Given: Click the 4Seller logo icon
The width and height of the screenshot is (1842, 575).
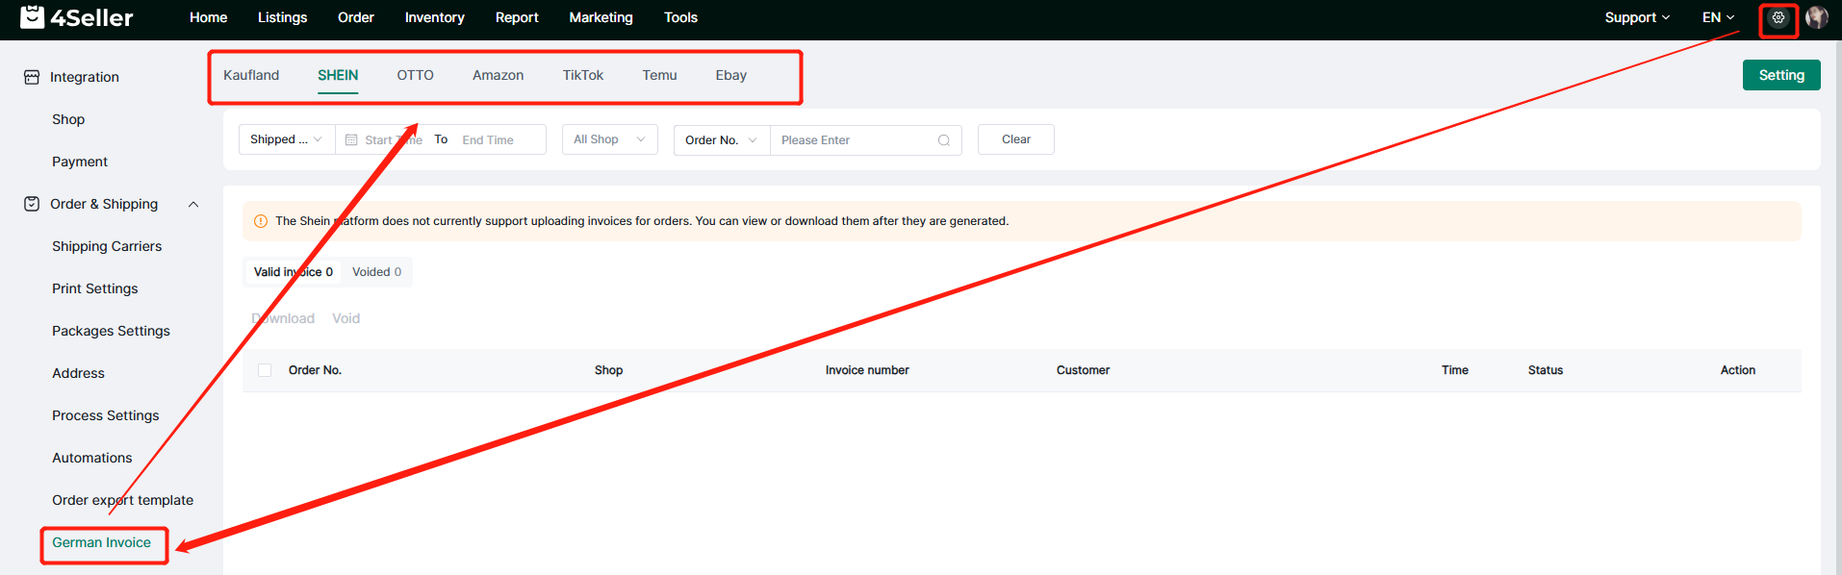Looking at the screenshot, I should pyautogui.click(x=32, y=17).
